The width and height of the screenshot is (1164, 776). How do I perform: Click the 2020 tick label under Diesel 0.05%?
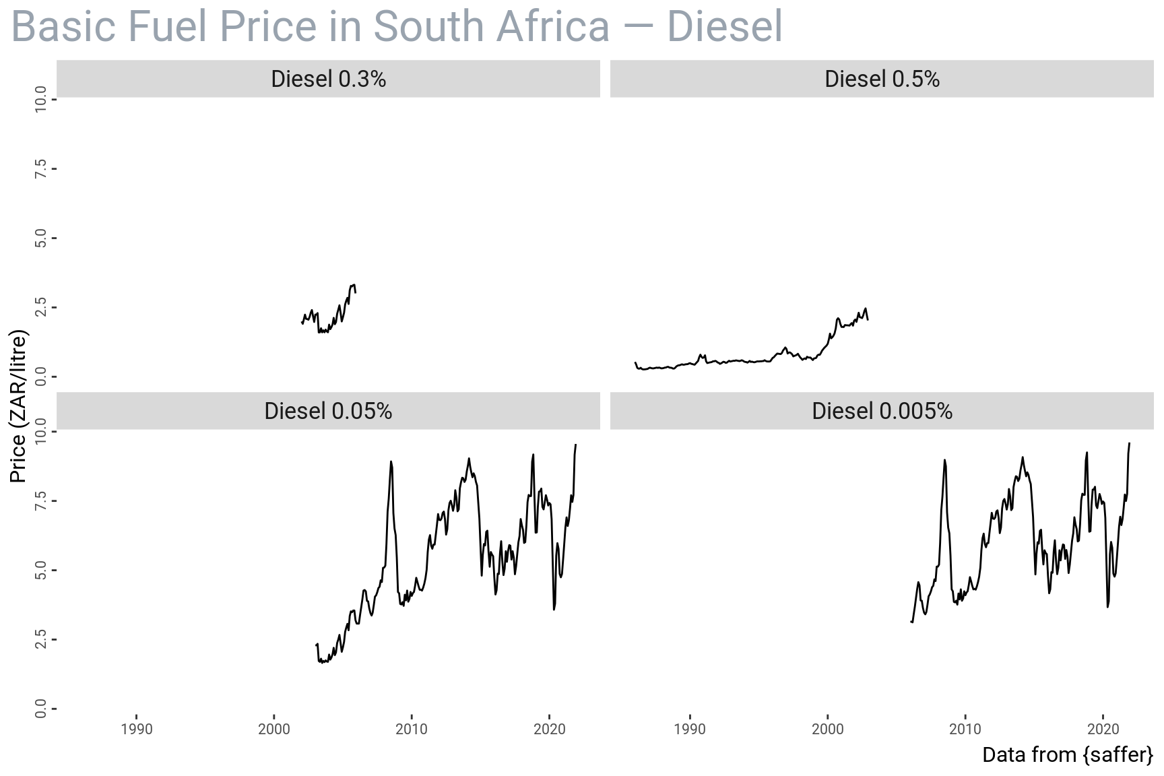549,729
